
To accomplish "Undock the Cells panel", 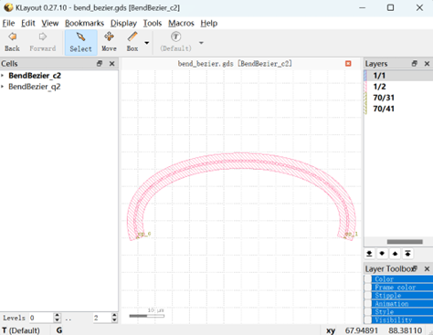I will 100,64.
